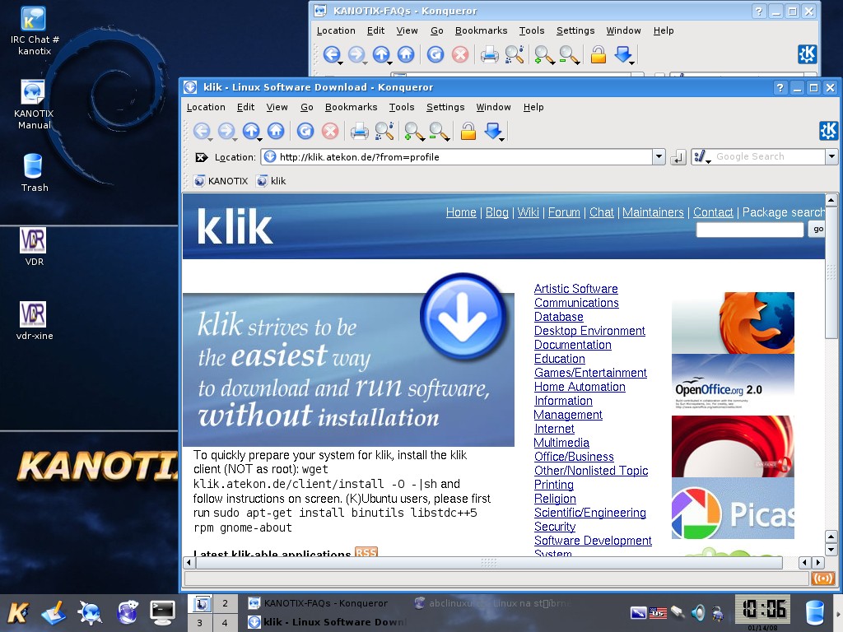
Task: Click the Package search input field
Action: click(x=750, y=230)
